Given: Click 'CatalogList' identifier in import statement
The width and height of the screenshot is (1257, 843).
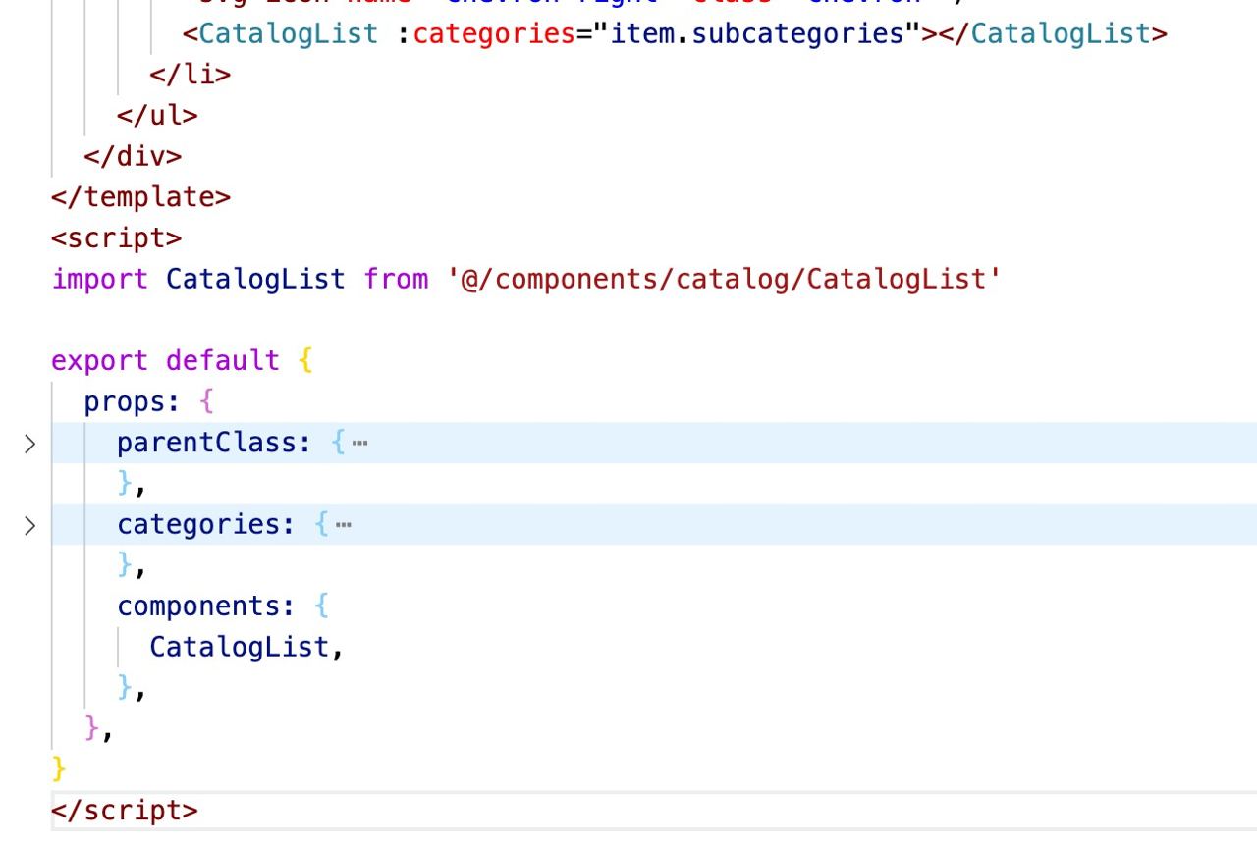Looking at the screenshot, I should pos(255,279).
